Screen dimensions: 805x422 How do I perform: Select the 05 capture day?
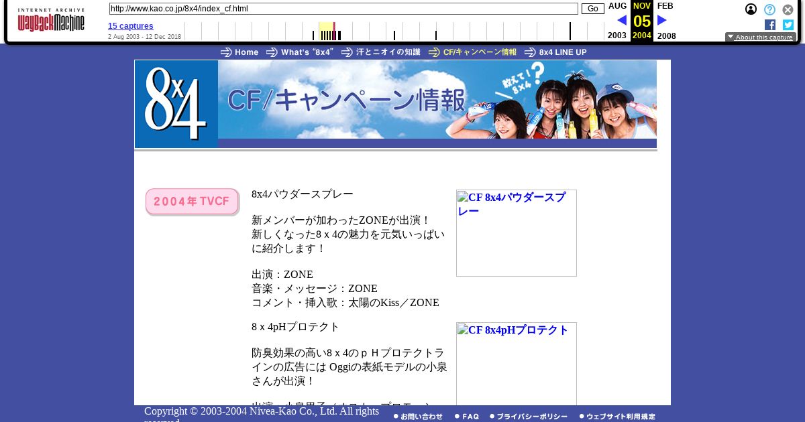click(x=642, y=21)
